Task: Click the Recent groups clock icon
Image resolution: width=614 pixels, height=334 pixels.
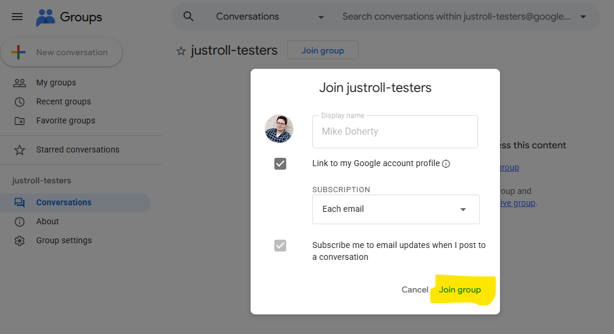Action: pyautogui.click(x=20, y=102)
